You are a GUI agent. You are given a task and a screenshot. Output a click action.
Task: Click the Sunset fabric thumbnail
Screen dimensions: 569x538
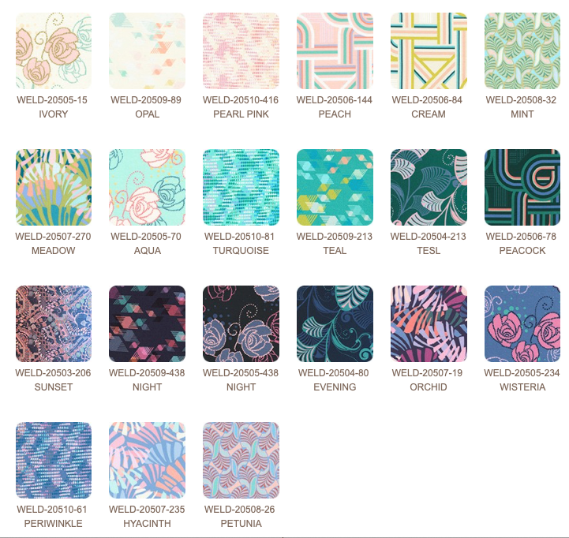[54, 323]
